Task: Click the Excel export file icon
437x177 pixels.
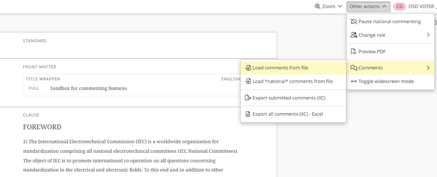Action: (x=248, y=114)
